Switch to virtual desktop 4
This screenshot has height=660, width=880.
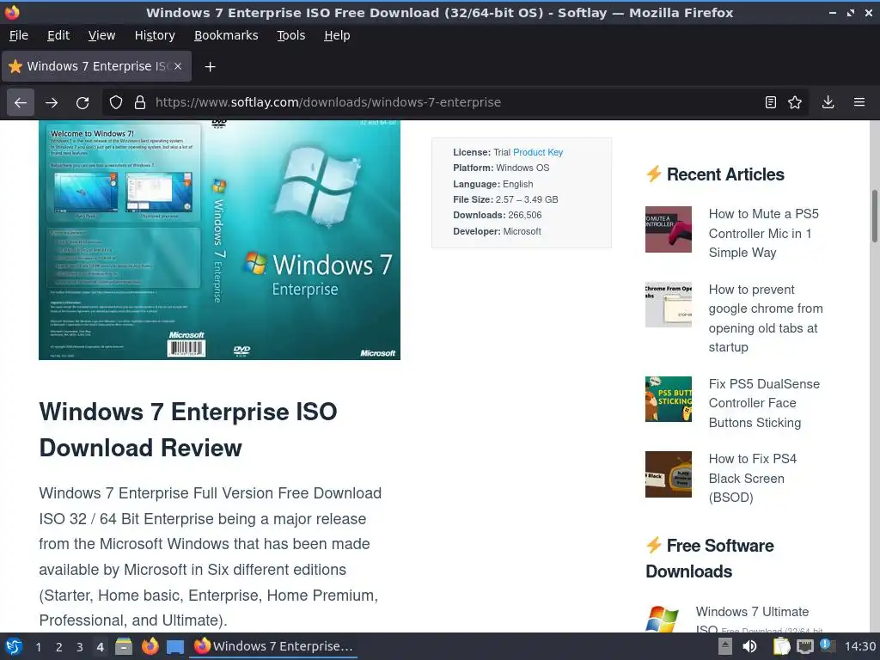pos(100,647)
